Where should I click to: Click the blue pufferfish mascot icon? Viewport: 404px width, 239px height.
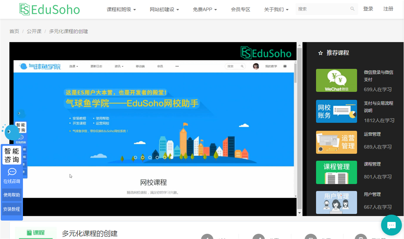pos(11,132)
